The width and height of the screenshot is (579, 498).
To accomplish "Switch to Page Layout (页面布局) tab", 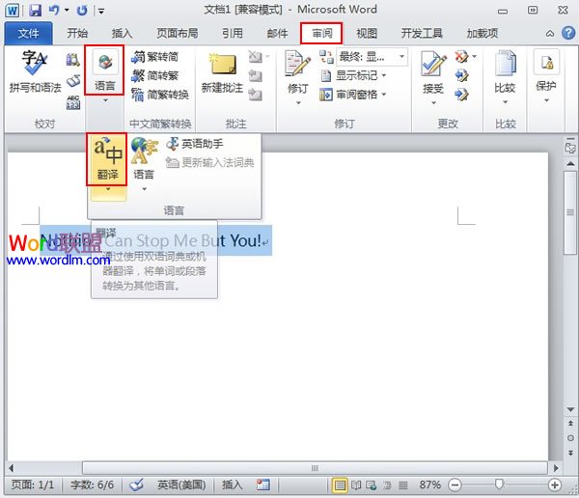I will (x=178, y=34).
